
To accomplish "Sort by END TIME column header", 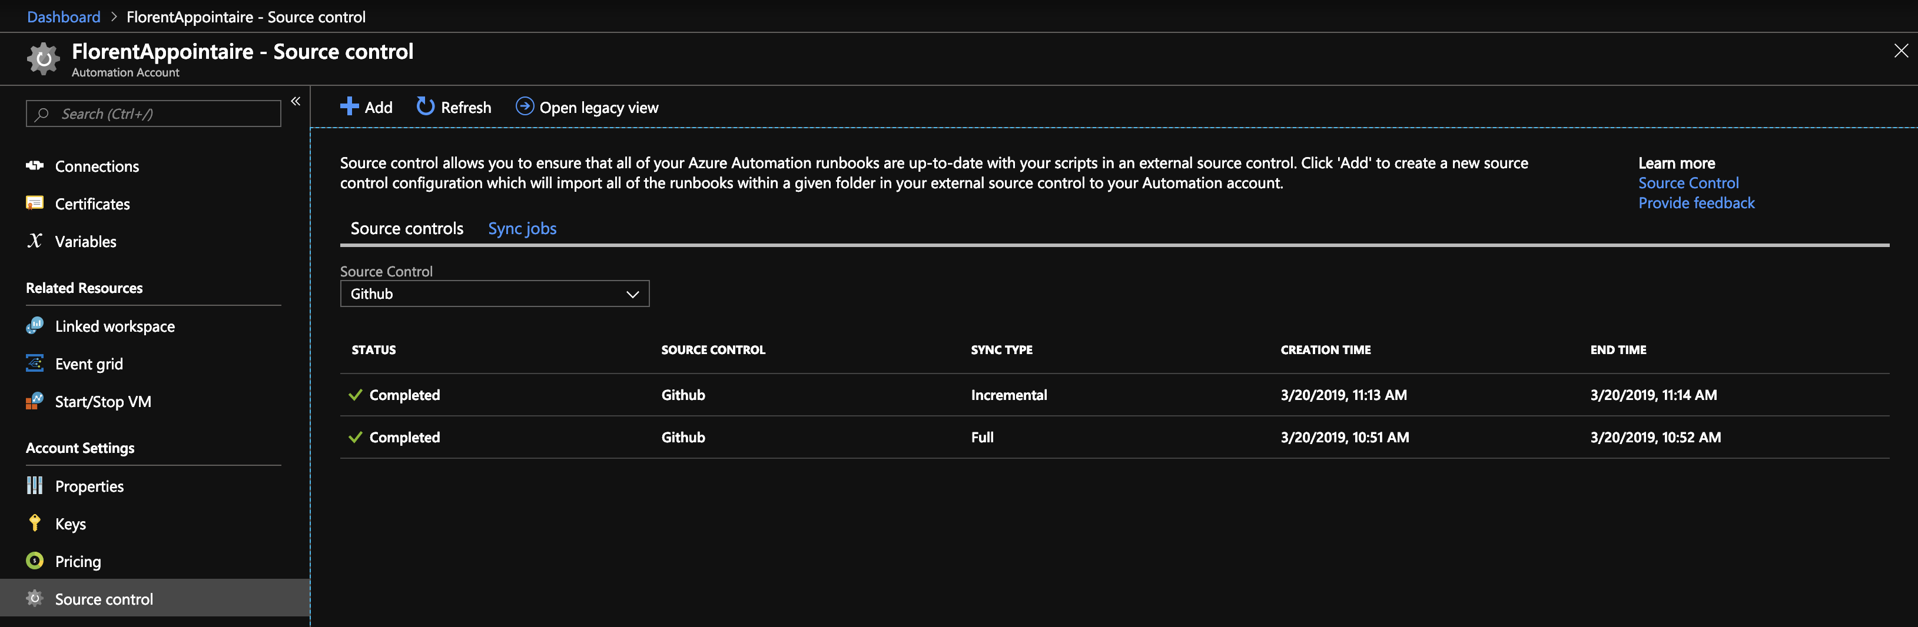I will pos(1618,349).
